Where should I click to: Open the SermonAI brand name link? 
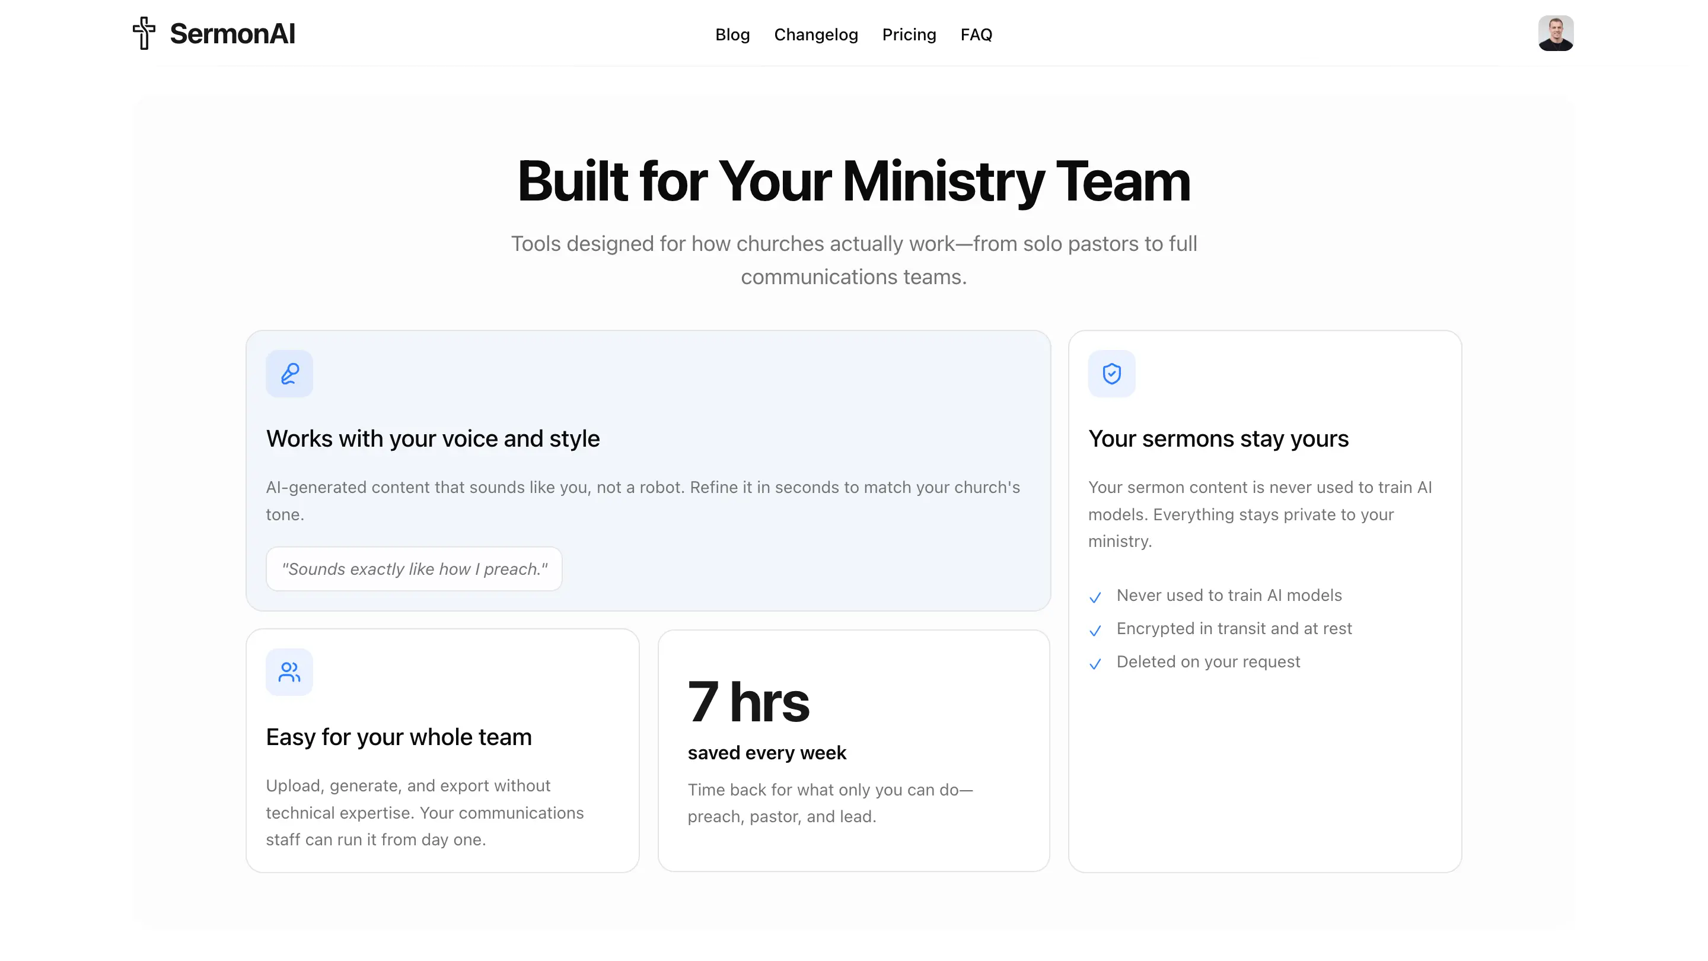click(232, 34)
